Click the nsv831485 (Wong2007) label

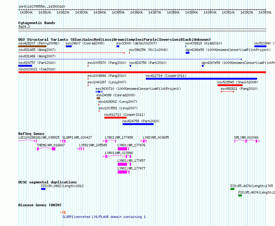point(37,50)
